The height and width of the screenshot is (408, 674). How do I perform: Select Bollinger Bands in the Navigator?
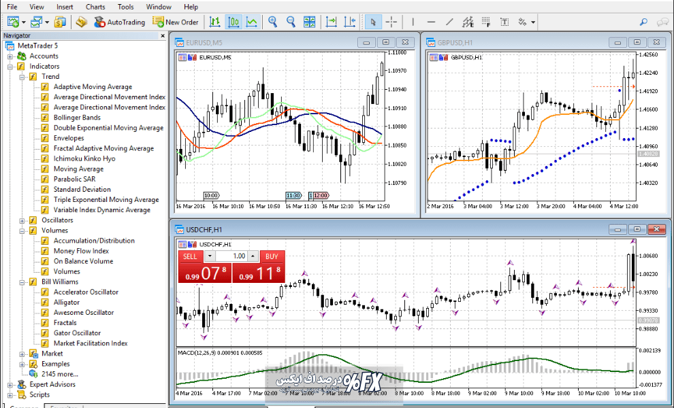(77, 118)
